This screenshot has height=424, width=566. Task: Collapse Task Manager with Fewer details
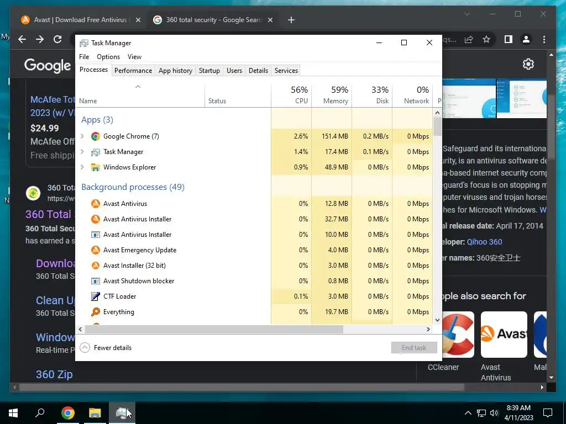(106, 348)
